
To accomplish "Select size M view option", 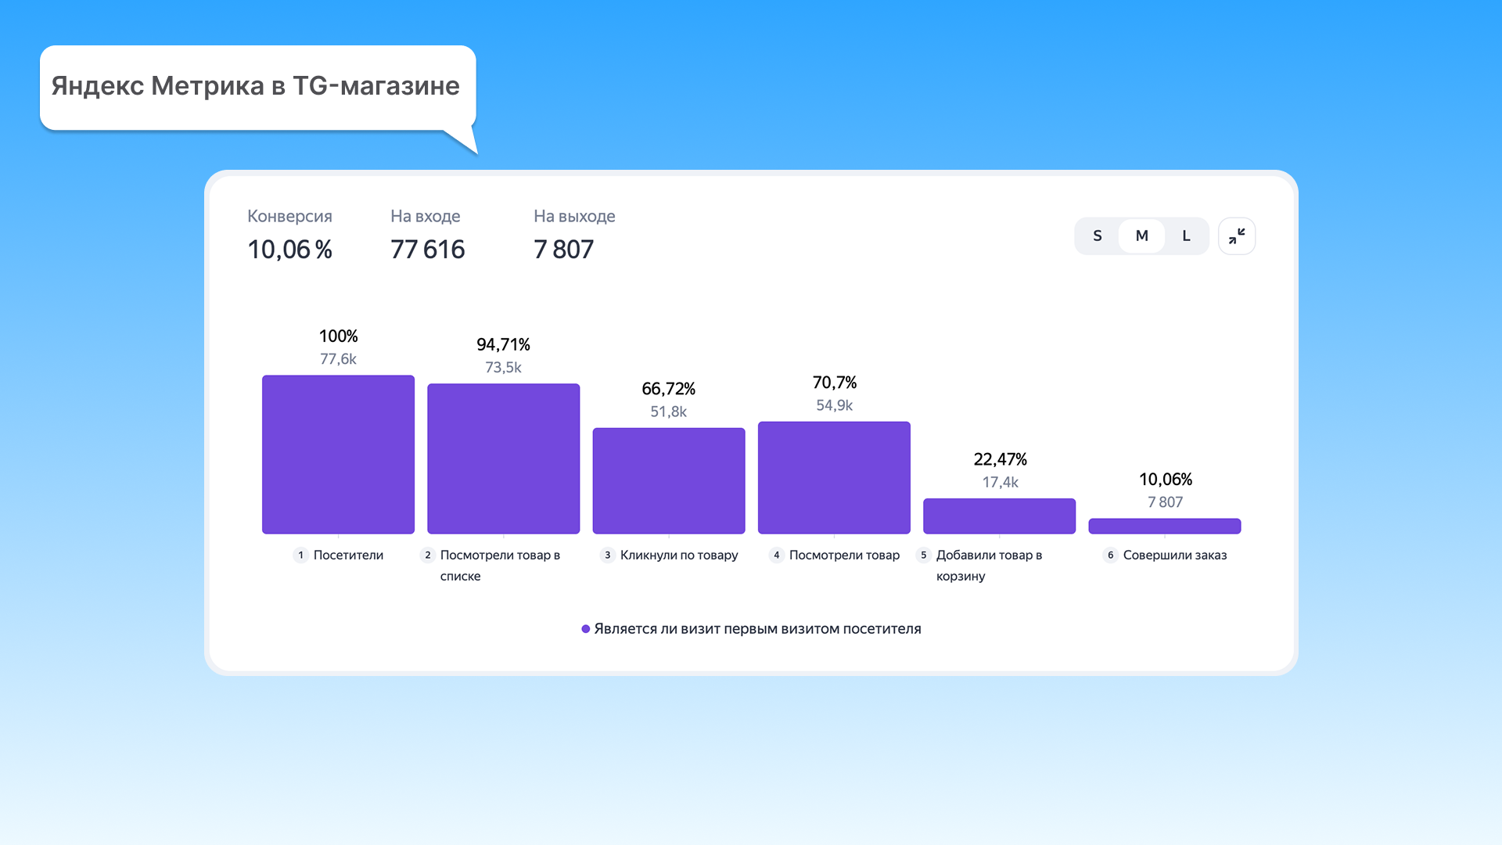I will 1141,236.
